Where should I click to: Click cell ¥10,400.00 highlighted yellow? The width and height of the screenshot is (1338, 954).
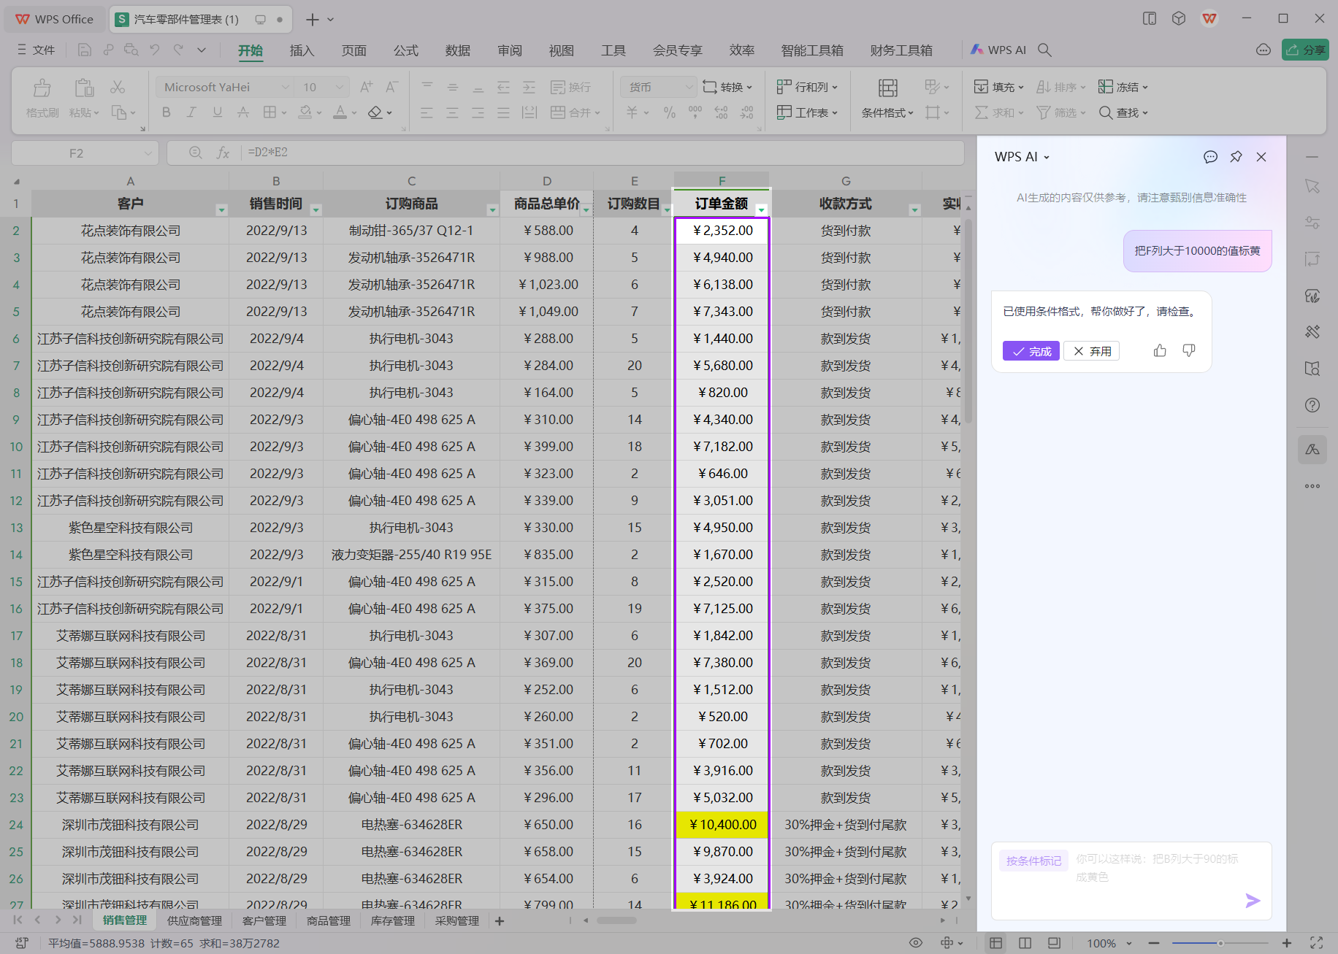click(722, 825)
